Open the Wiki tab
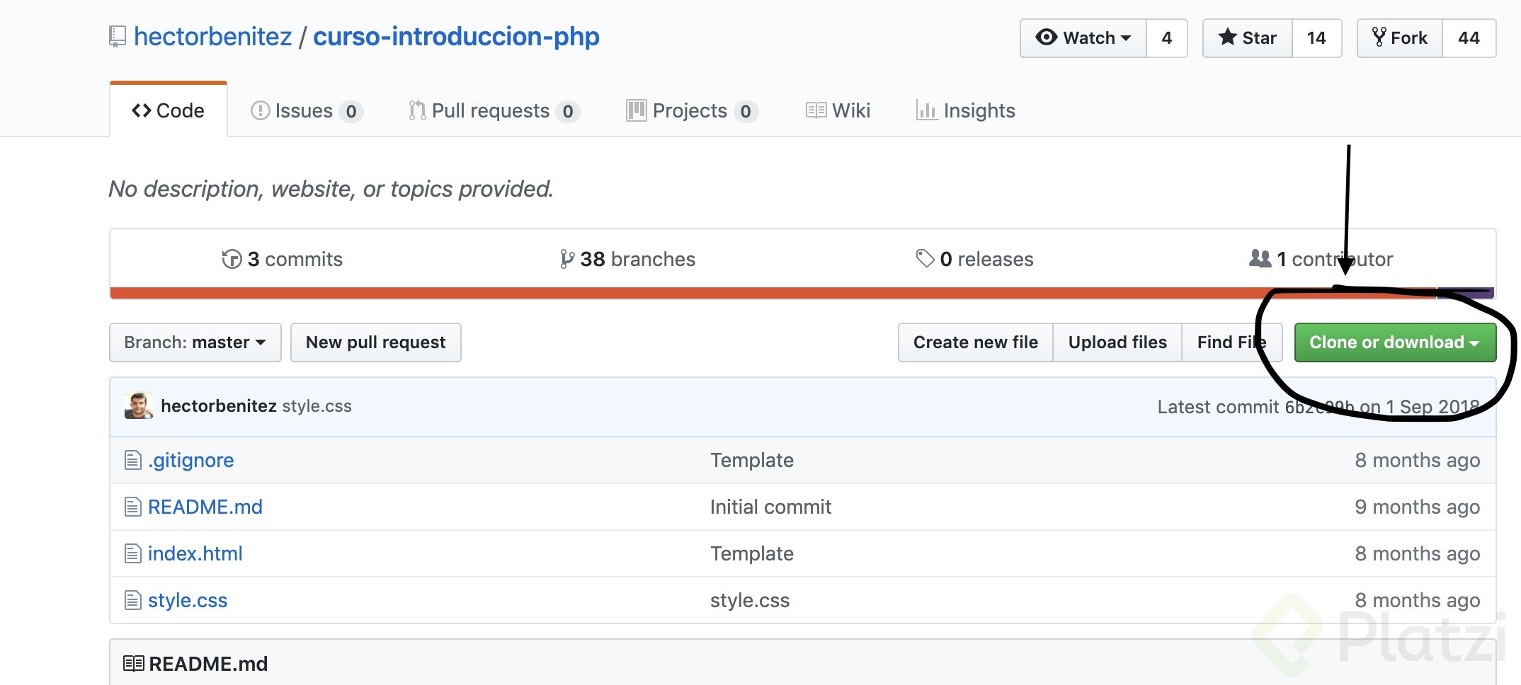This screenshot has width=1521, height=685. point(838,110)
